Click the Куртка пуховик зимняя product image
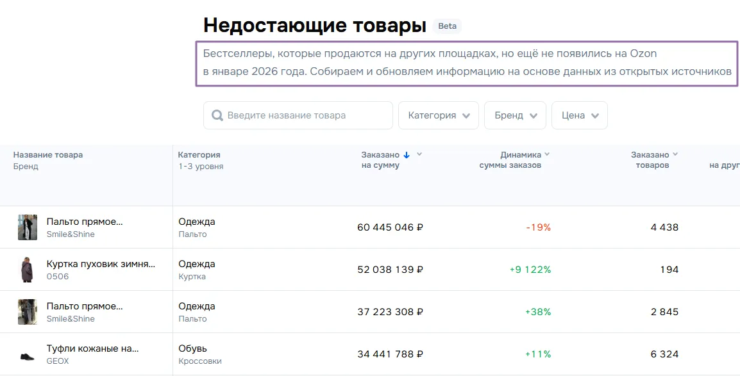This screenshot has height=376, width=740. [x=28, y=270]
